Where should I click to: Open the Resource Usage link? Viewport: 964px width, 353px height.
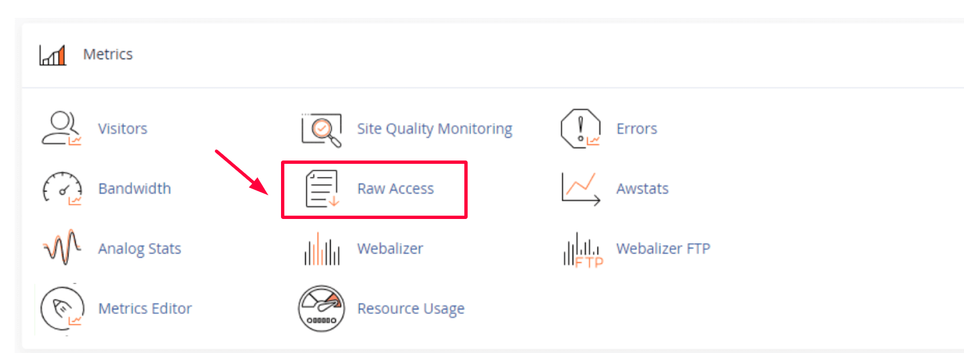tap(411, 309)
